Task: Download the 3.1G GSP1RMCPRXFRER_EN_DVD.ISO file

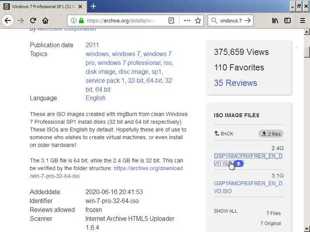Action: tap(248, 187)
